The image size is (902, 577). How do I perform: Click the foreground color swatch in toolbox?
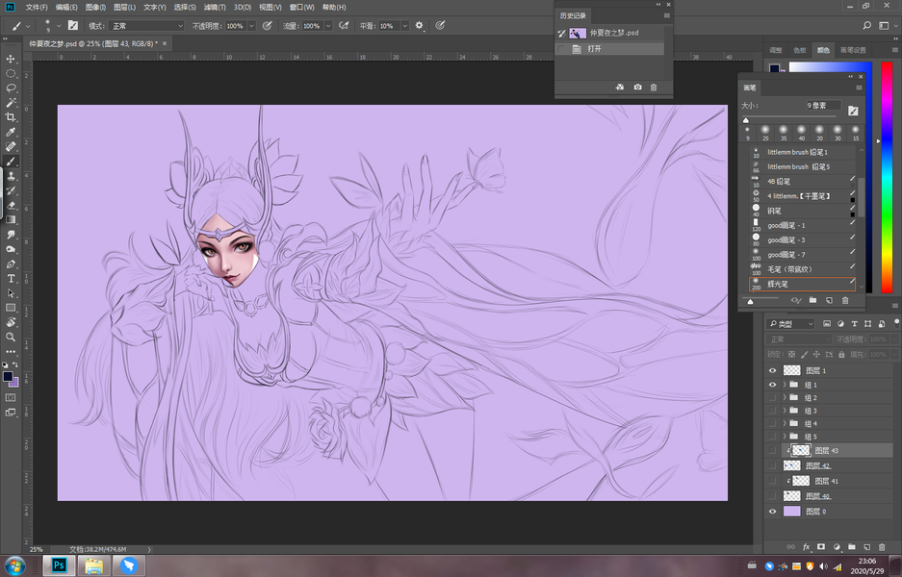click(8, 376)
